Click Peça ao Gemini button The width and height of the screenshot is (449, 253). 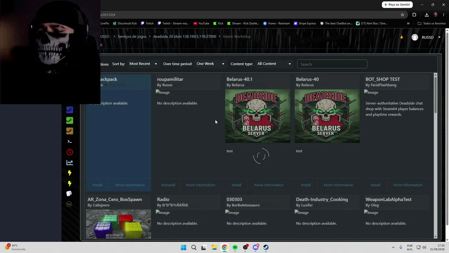click(x=397, y=5)
